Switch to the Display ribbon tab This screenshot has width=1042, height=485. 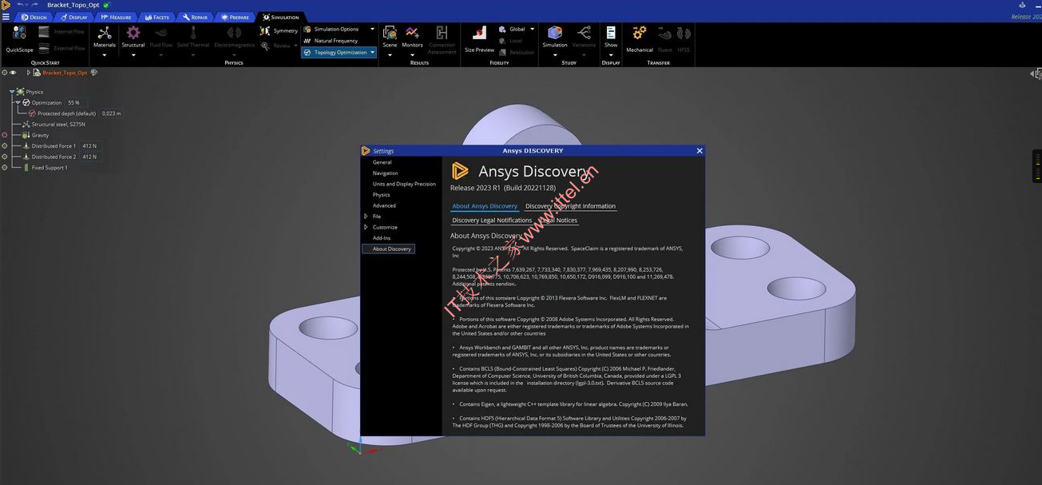pos(75,17)
